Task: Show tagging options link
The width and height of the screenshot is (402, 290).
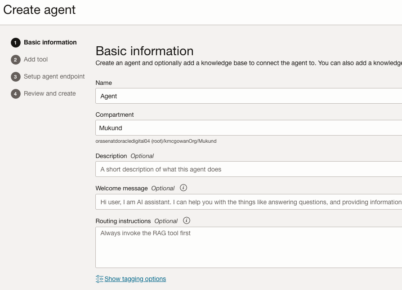Action: click(x=135, y=279)
